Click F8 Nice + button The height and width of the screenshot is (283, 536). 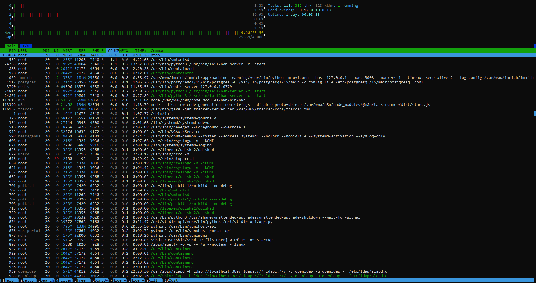(135, 280)
